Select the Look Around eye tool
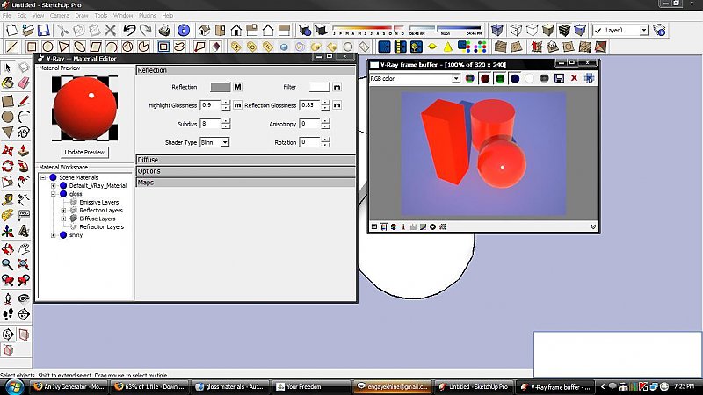Viewport: 703px width, 395px height. 24,298
